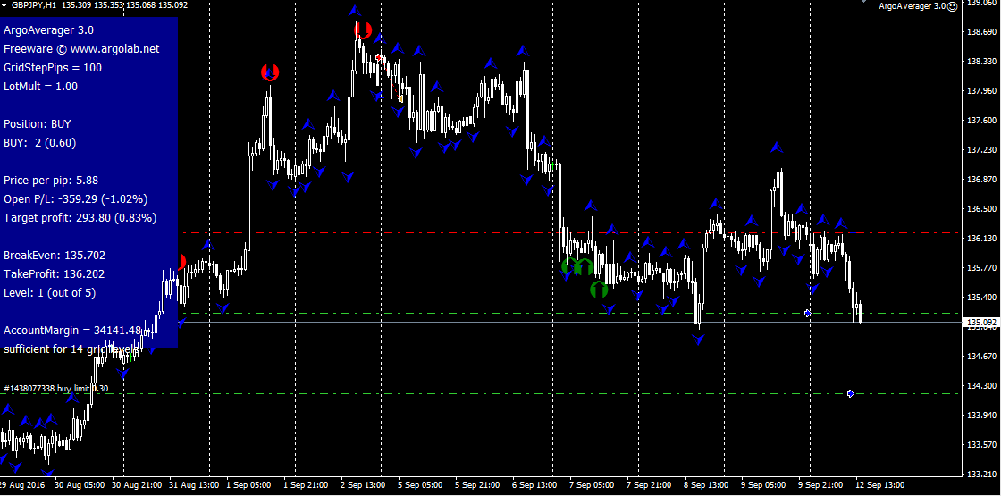Click the GBPJPY,H1 chart title
This screenshot has height=496, width=1001.
[33, 4]
